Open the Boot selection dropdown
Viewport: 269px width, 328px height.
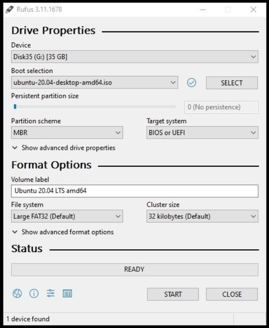[x=95, y=82]
